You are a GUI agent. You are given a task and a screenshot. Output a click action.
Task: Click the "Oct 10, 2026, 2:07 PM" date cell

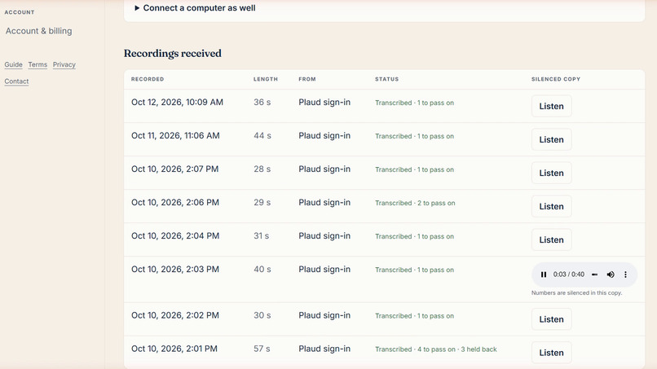[x=174, y=169]
